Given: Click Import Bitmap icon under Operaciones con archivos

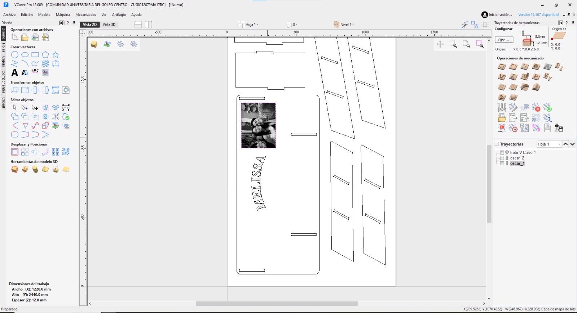Looking at the screenshot, I should pyautogui.click(x=35, y=37).
